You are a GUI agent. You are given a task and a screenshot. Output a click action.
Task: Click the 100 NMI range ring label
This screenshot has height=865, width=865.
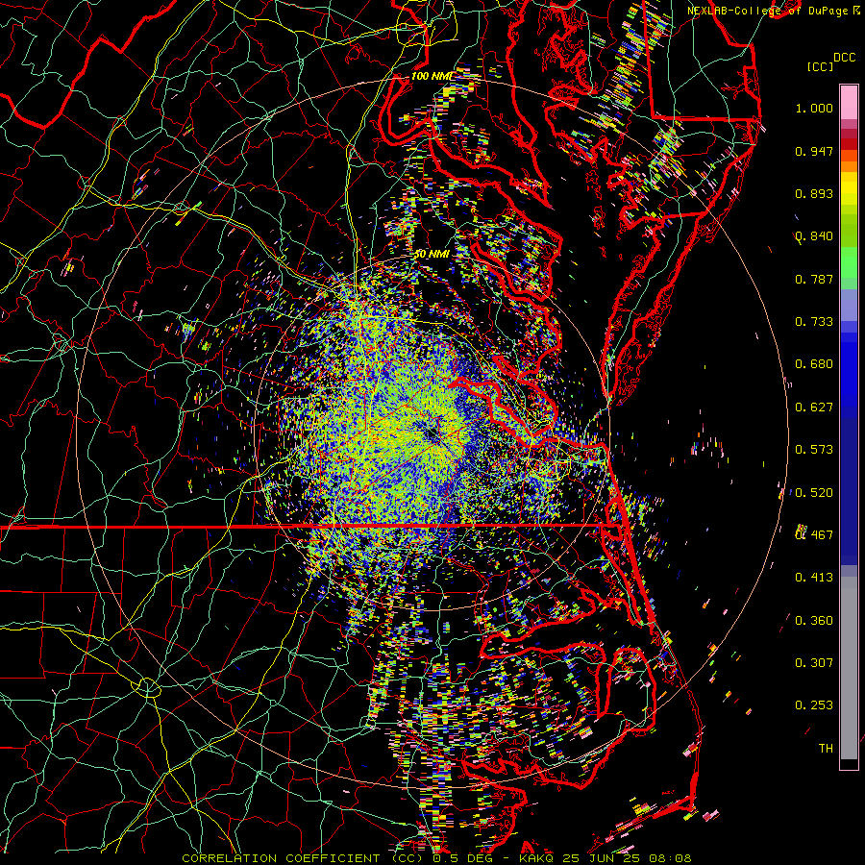click(x=432, y=76)
